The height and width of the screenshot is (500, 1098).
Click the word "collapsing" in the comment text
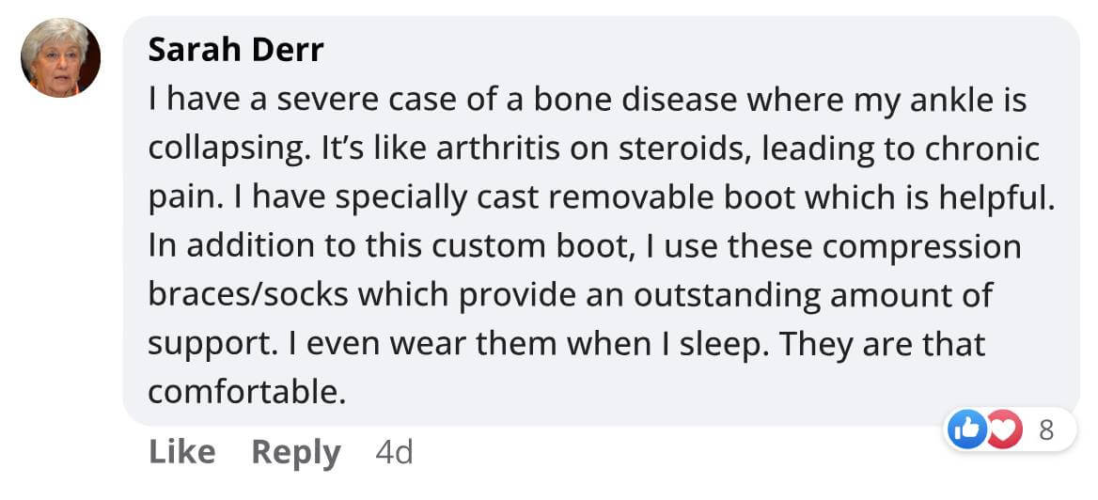[225, 151]
